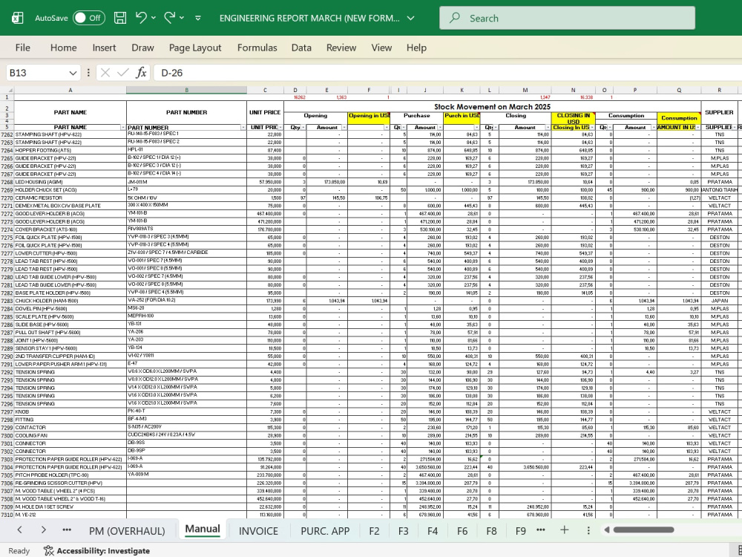Add a new sheet with plus icon
The height and width of the screenshot is (557, 742).
pyautogui.click(x=564, y=530)
